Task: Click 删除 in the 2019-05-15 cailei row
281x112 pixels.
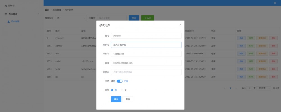Action: (273, 61)
